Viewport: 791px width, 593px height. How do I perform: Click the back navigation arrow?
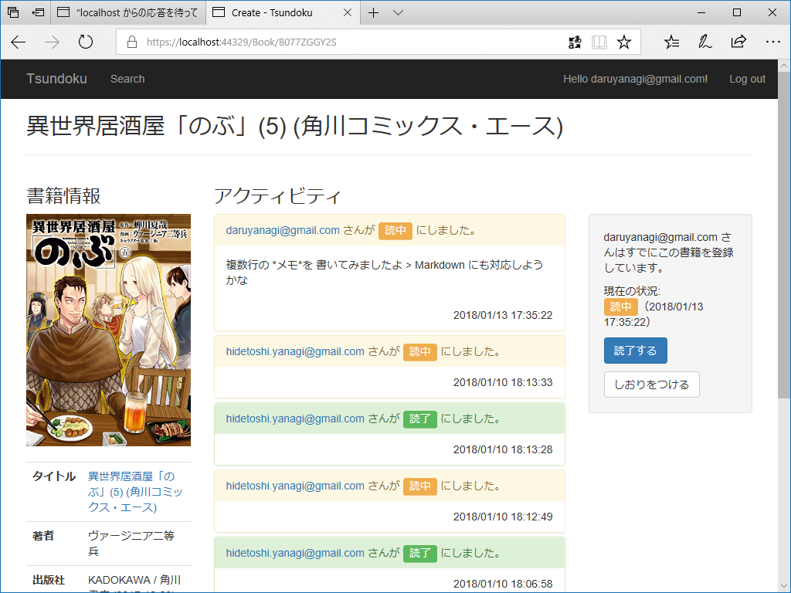(17, 42)
